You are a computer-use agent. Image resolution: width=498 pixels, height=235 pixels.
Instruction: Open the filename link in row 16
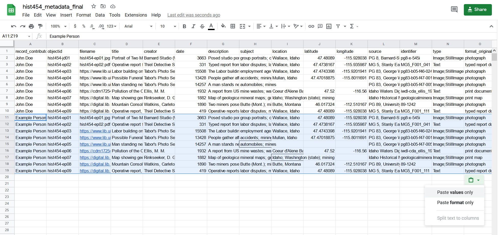pyautogui.click(x=95, y=151)
